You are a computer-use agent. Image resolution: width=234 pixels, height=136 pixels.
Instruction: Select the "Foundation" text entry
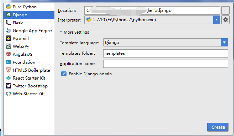coord(24,62)
